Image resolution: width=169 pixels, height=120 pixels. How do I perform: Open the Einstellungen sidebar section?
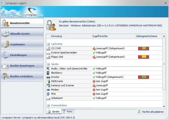(22, 55)
